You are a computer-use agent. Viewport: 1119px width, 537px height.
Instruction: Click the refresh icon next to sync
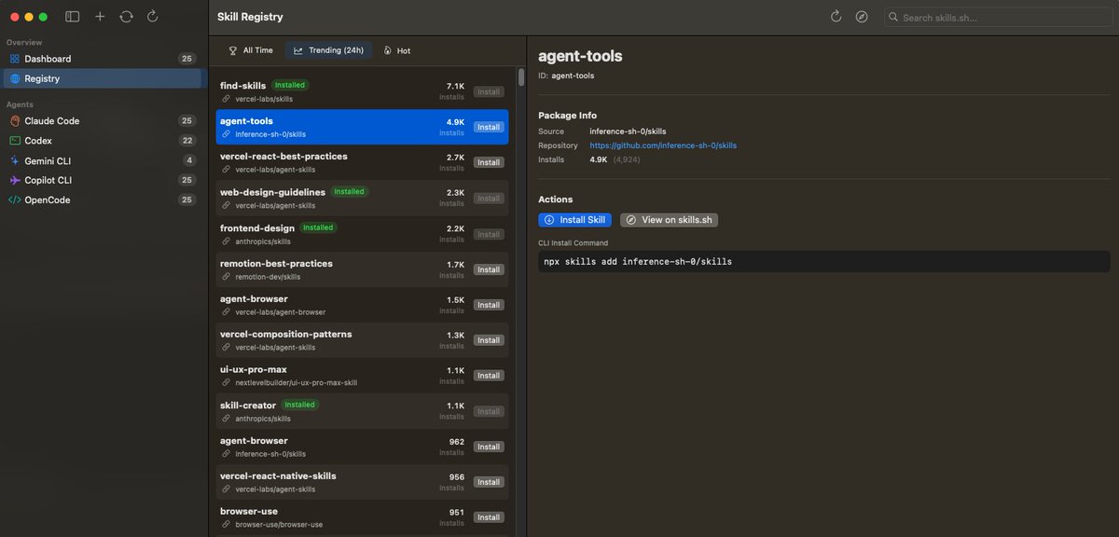click(152, 17)
